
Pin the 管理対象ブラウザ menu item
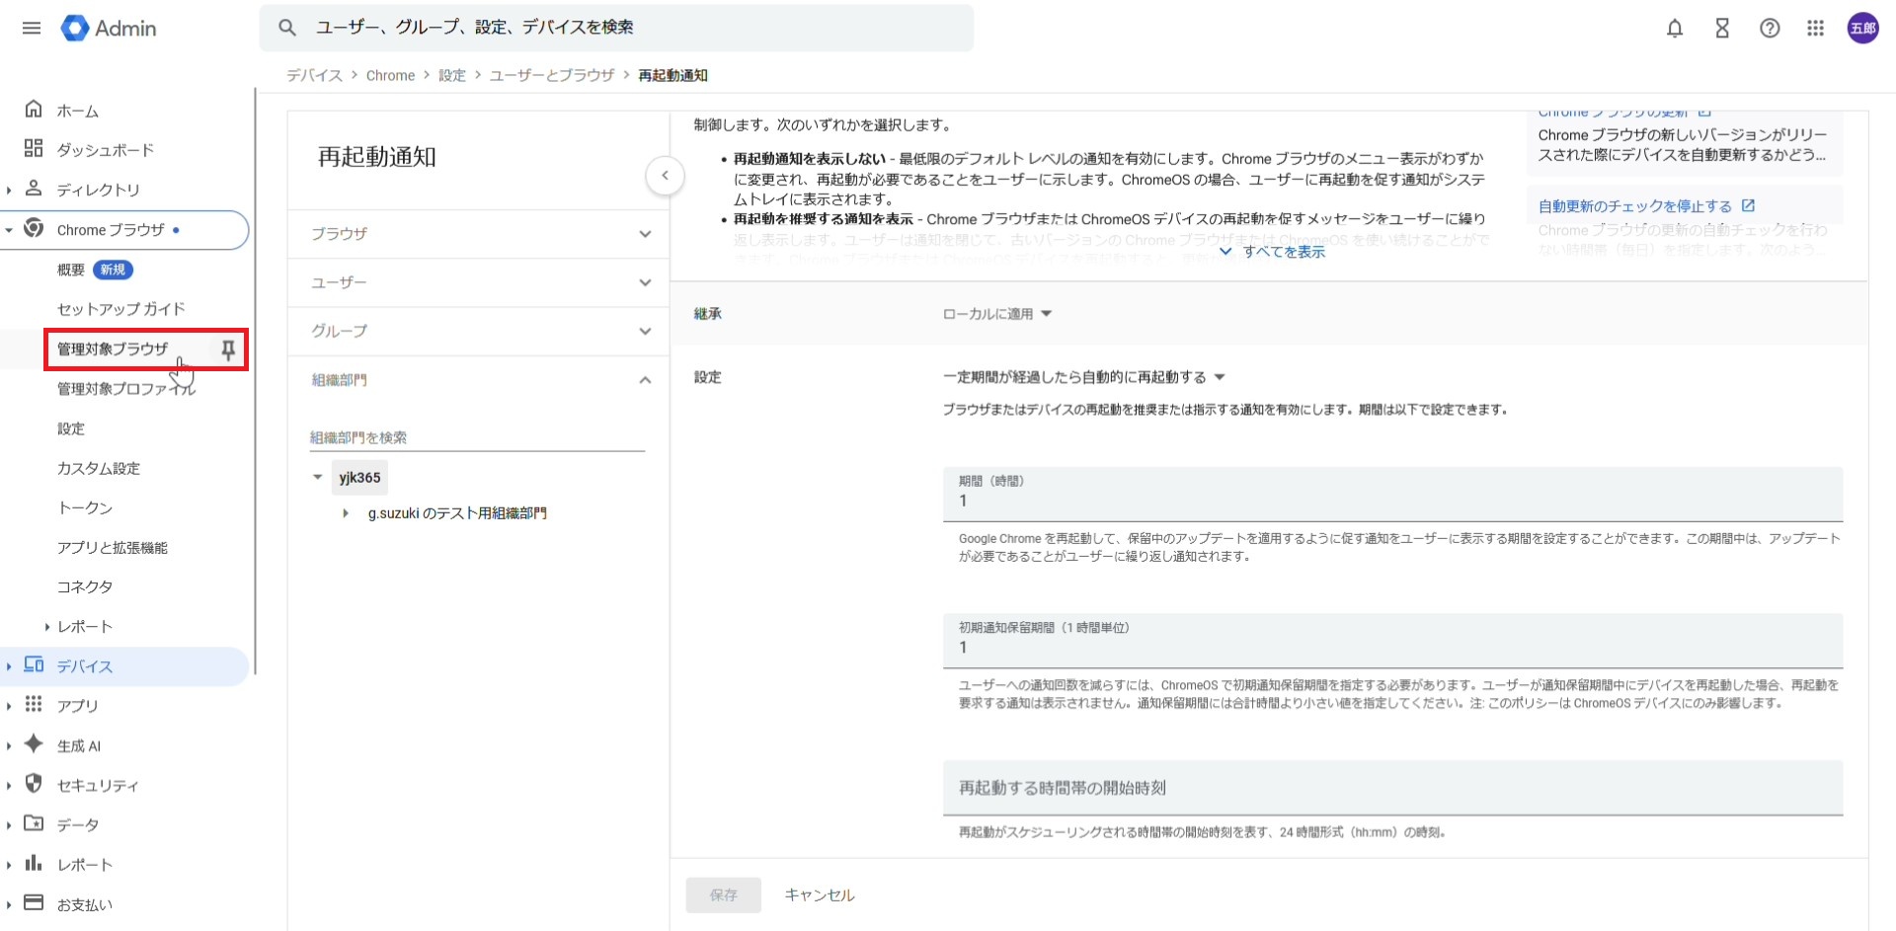pos(228,349)
